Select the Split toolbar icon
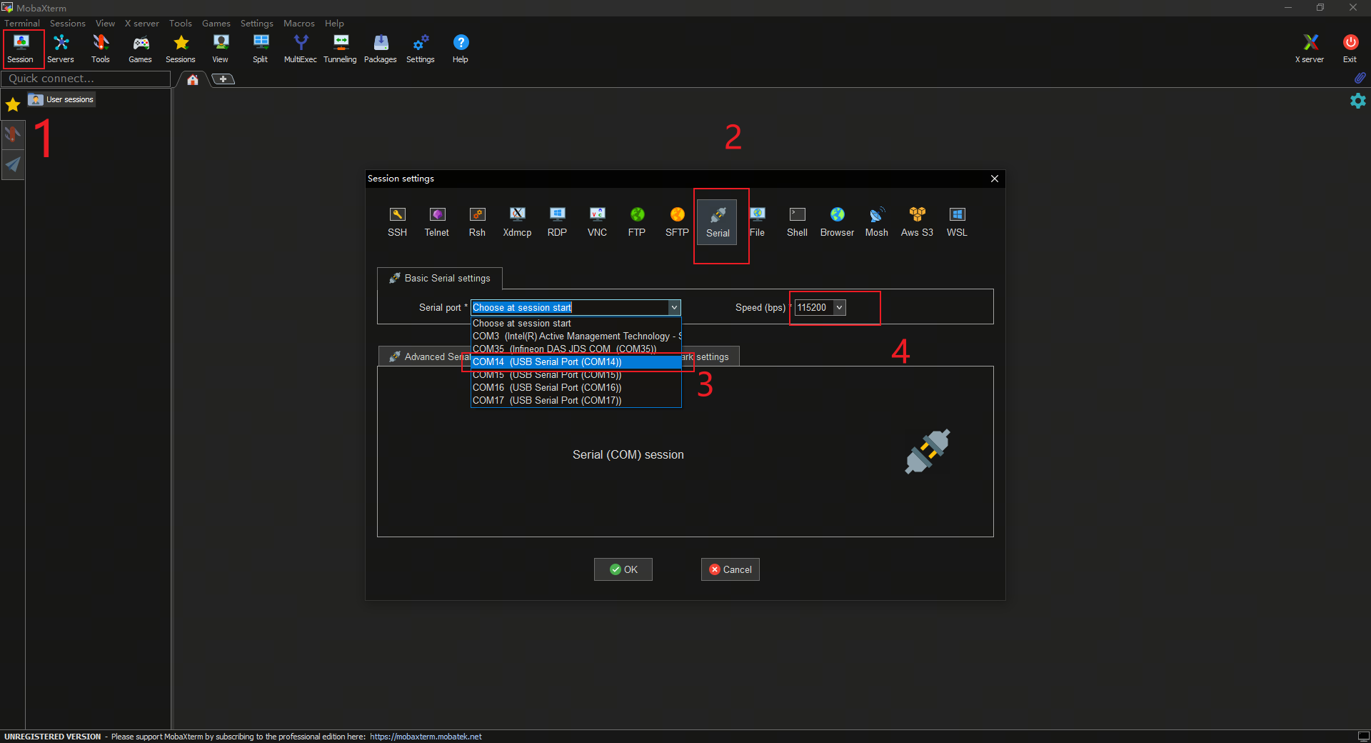The image size is (1371, 743). point(261,49)
